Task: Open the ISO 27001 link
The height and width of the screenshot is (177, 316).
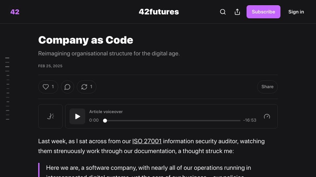Action: point(147,141)
